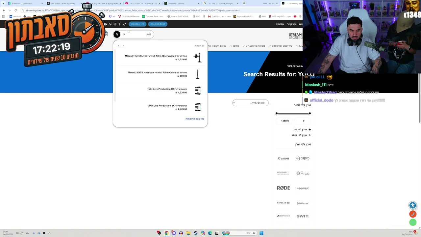421x237 pixels.
Task: Click the Marantz AVS Livestream product thumbnail
Action: 197,74
